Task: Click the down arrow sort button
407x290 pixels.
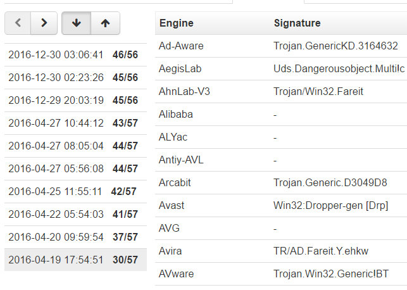Action: (77, 23)
